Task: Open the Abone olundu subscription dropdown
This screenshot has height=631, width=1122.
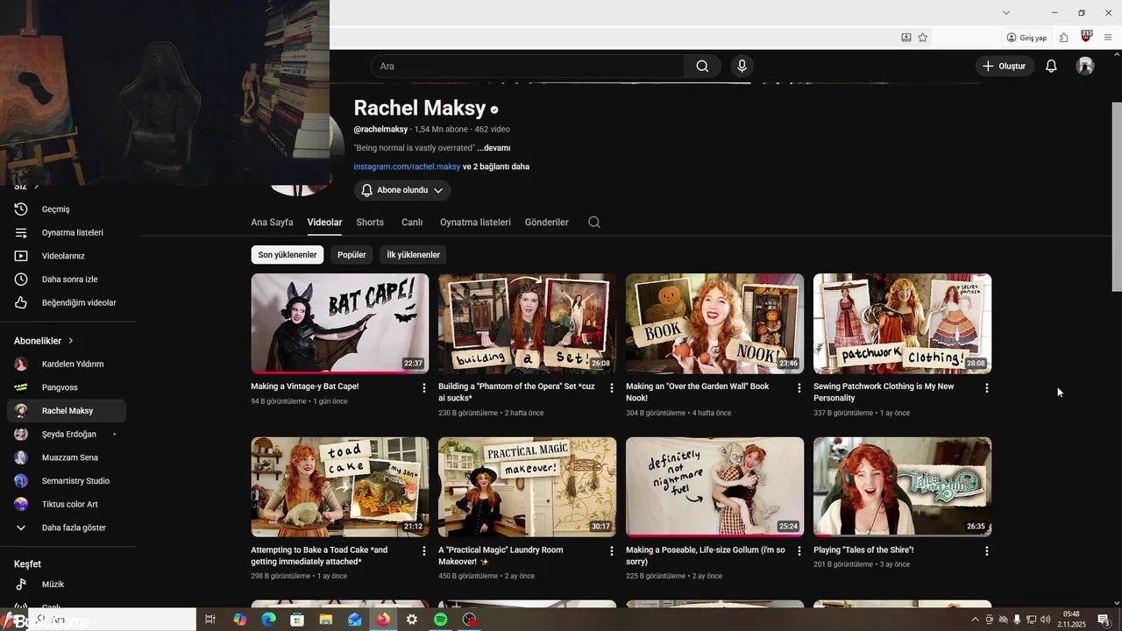Action: click(x=402, y=190)
